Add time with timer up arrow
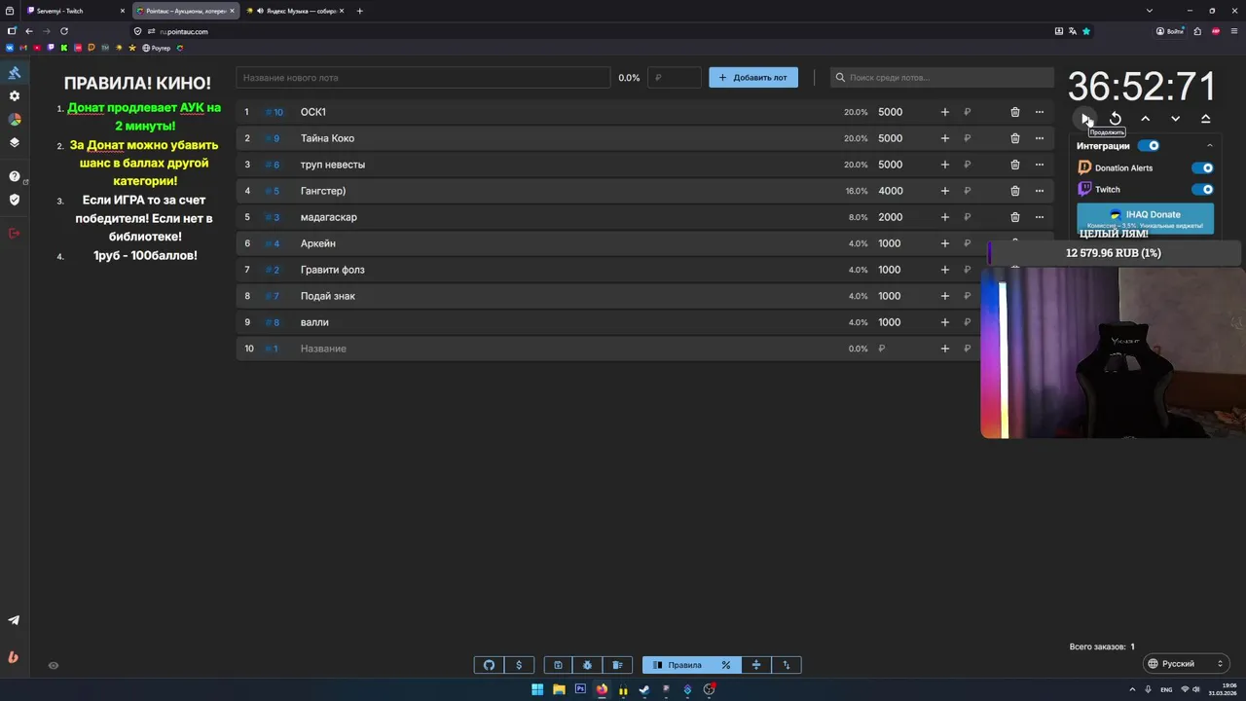This screenshot has height=701, width=1246. tap(1146, 119)
